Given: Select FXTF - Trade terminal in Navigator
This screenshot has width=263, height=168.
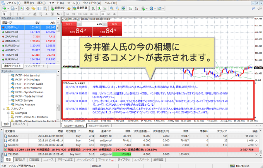Looking at the screenshot, I should [x=29, y=96].
